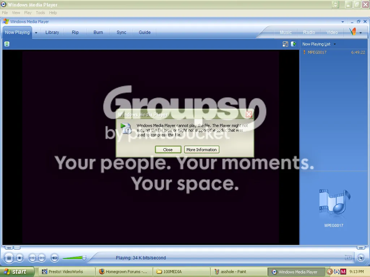The height and width of the screenshot is (277, 370).
Task: Click the View Full Screen icon
Action: 285,44
